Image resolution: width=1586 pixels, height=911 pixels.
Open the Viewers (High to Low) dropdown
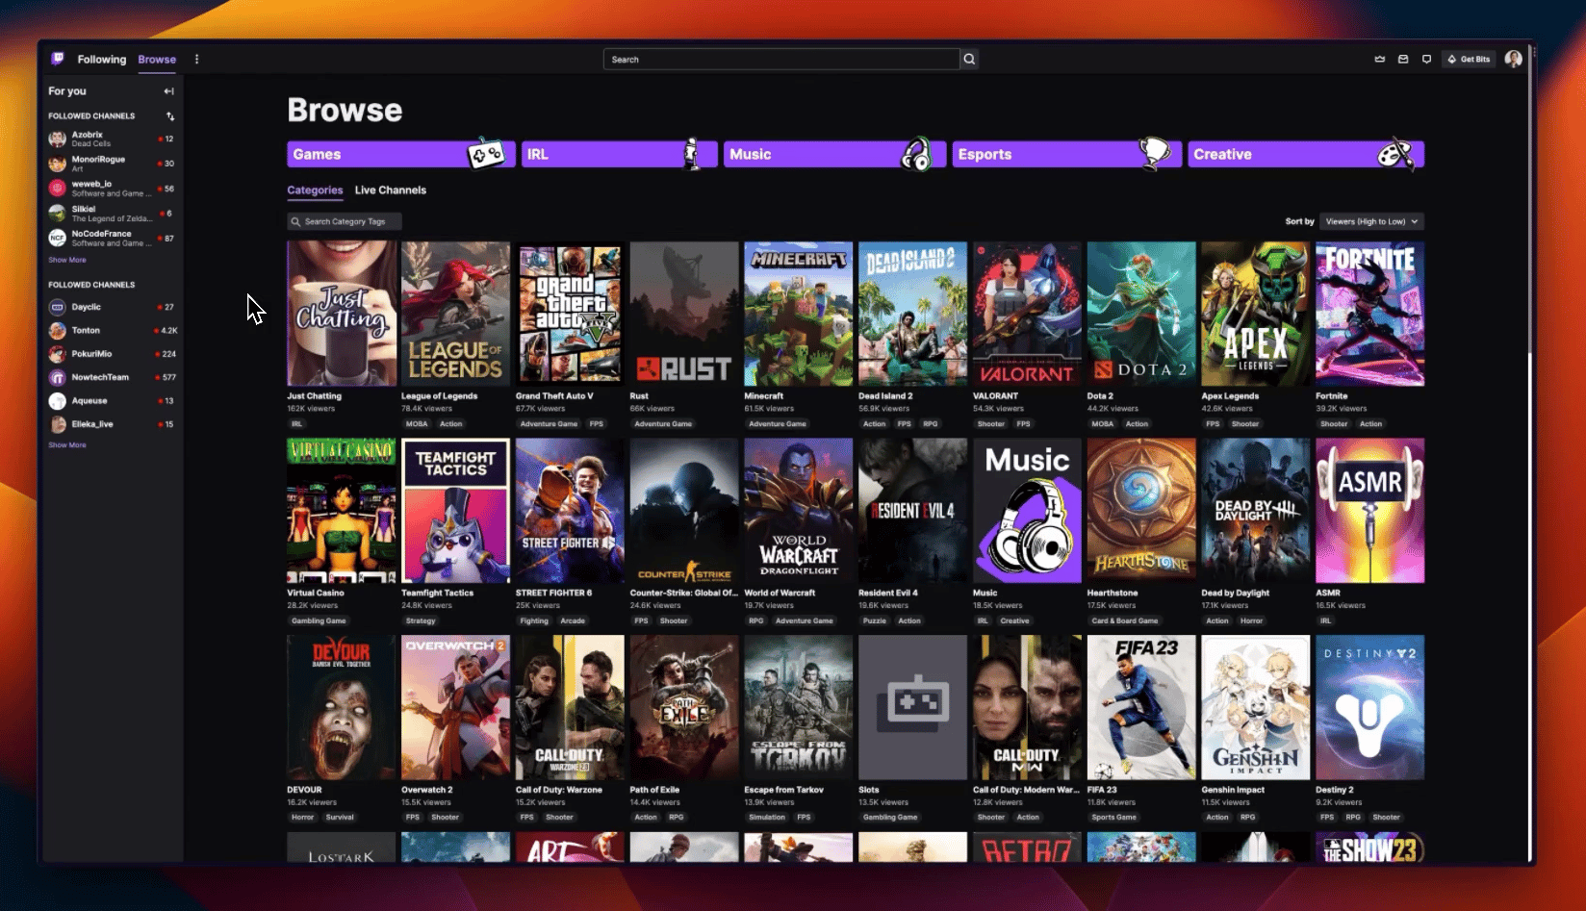pyautogui.click(x=1370, y=221)
